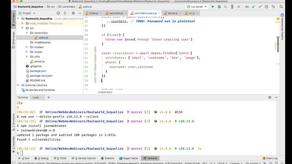This screenshot has height=164, width=292.
Task: Collapse all in the Project panel
Action: 65,13
